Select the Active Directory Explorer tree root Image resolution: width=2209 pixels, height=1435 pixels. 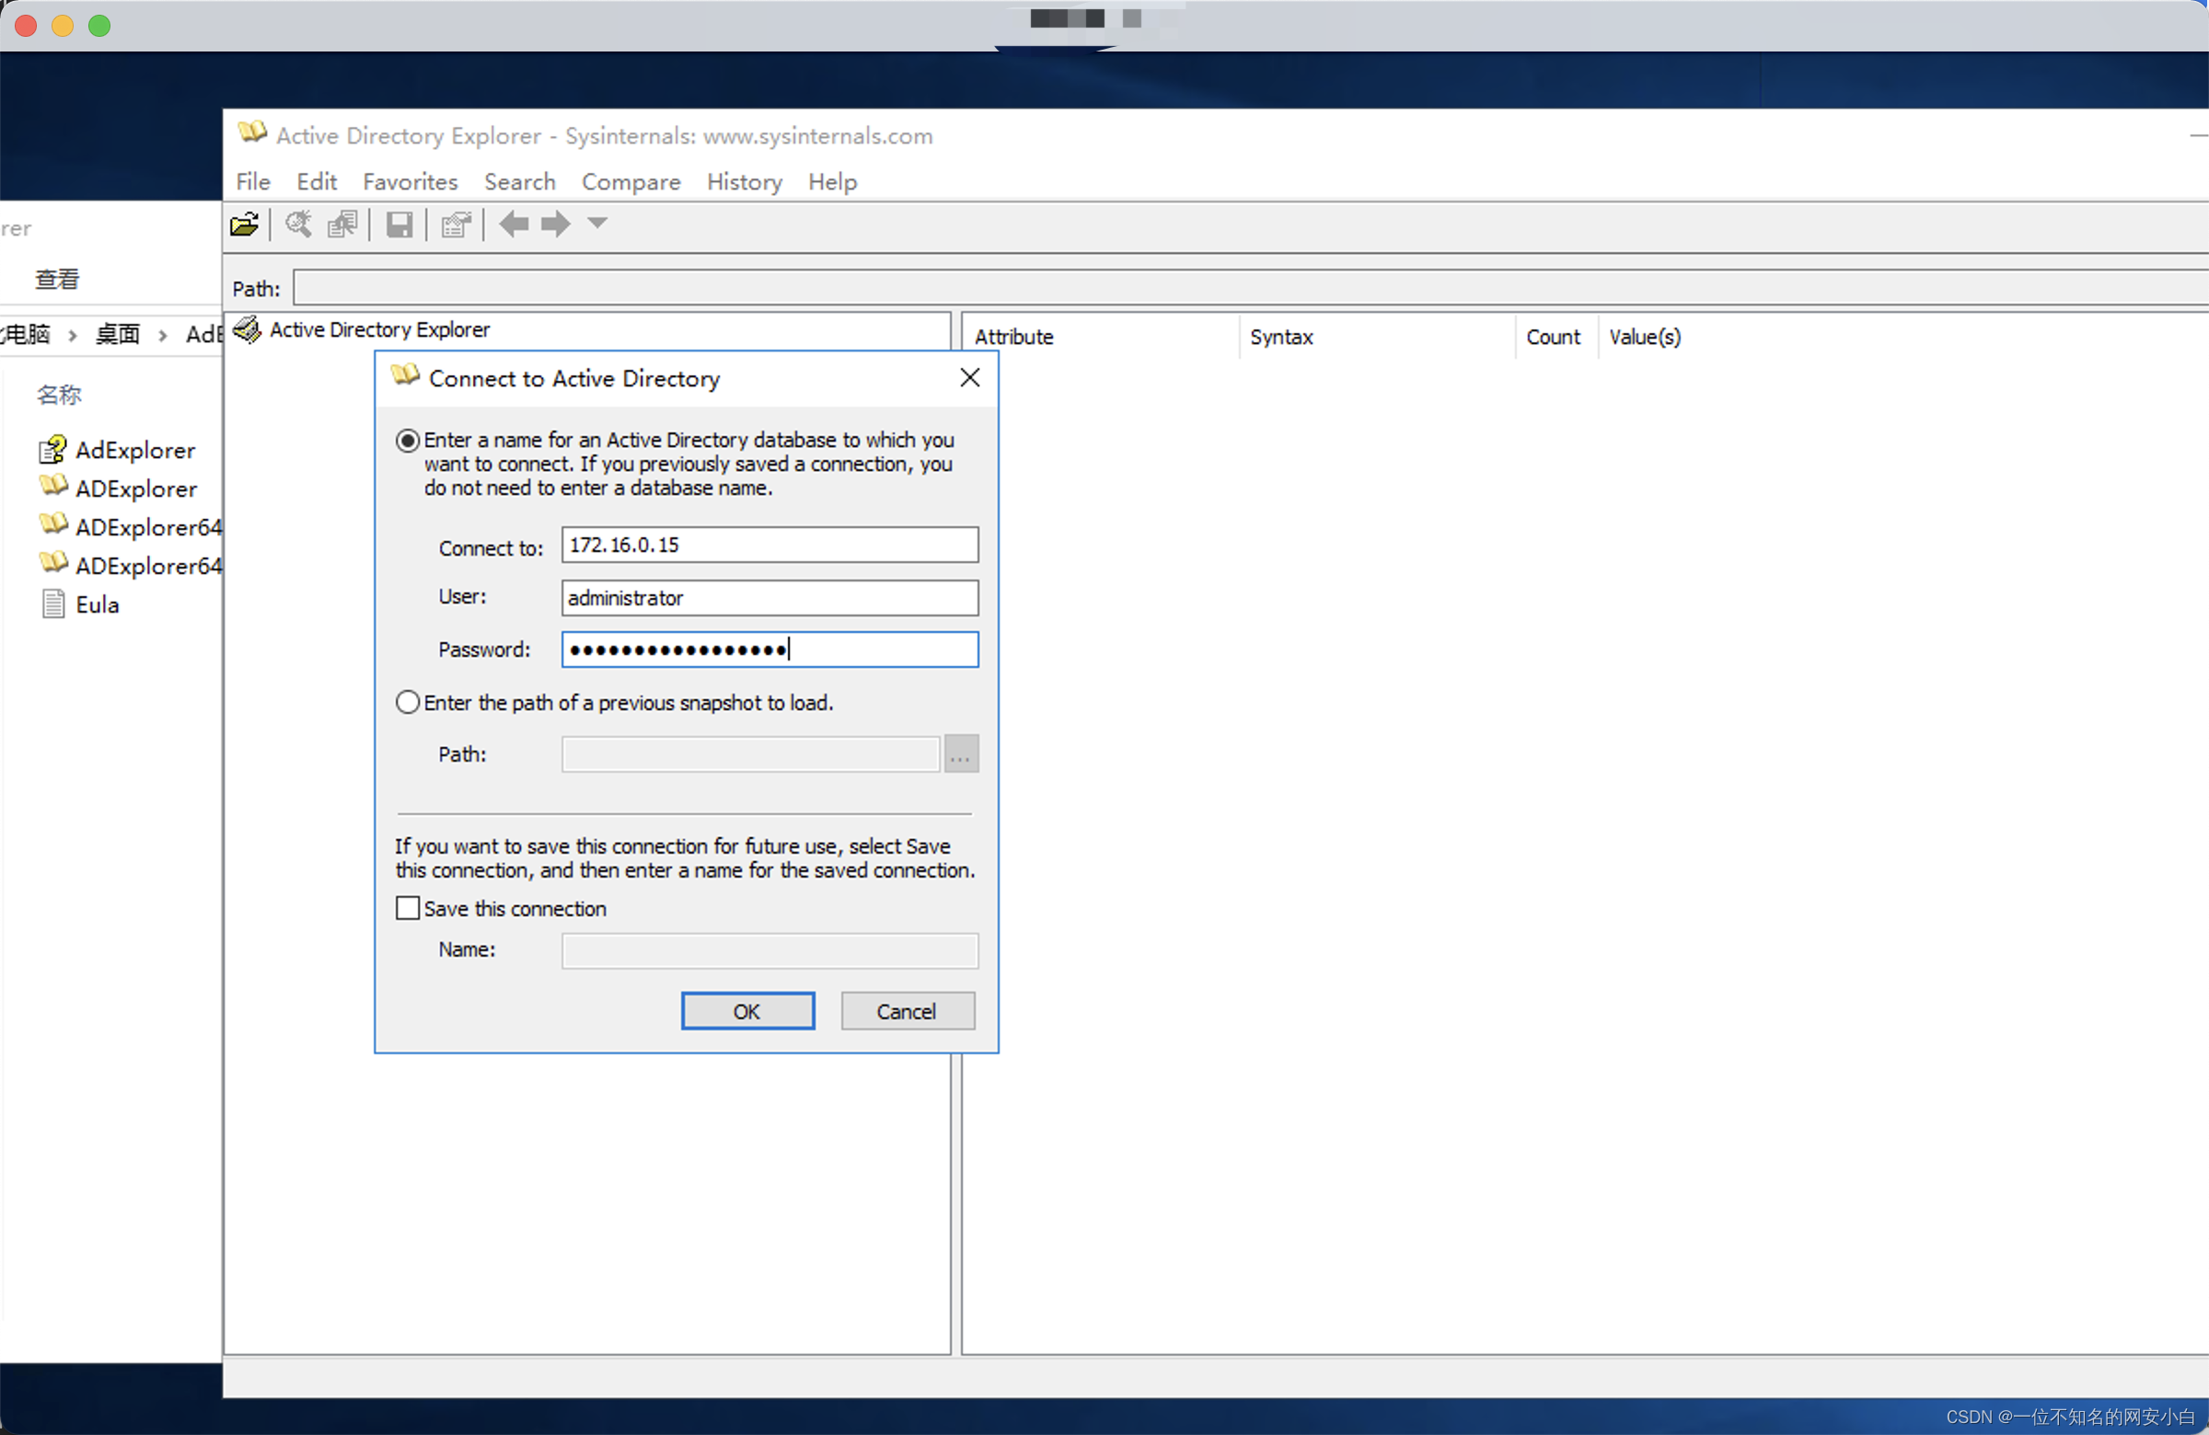pos(379,329)
